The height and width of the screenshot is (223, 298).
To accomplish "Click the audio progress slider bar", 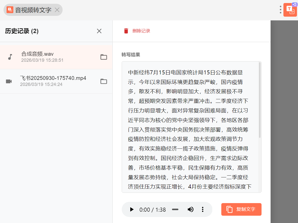I will point(175,209).
